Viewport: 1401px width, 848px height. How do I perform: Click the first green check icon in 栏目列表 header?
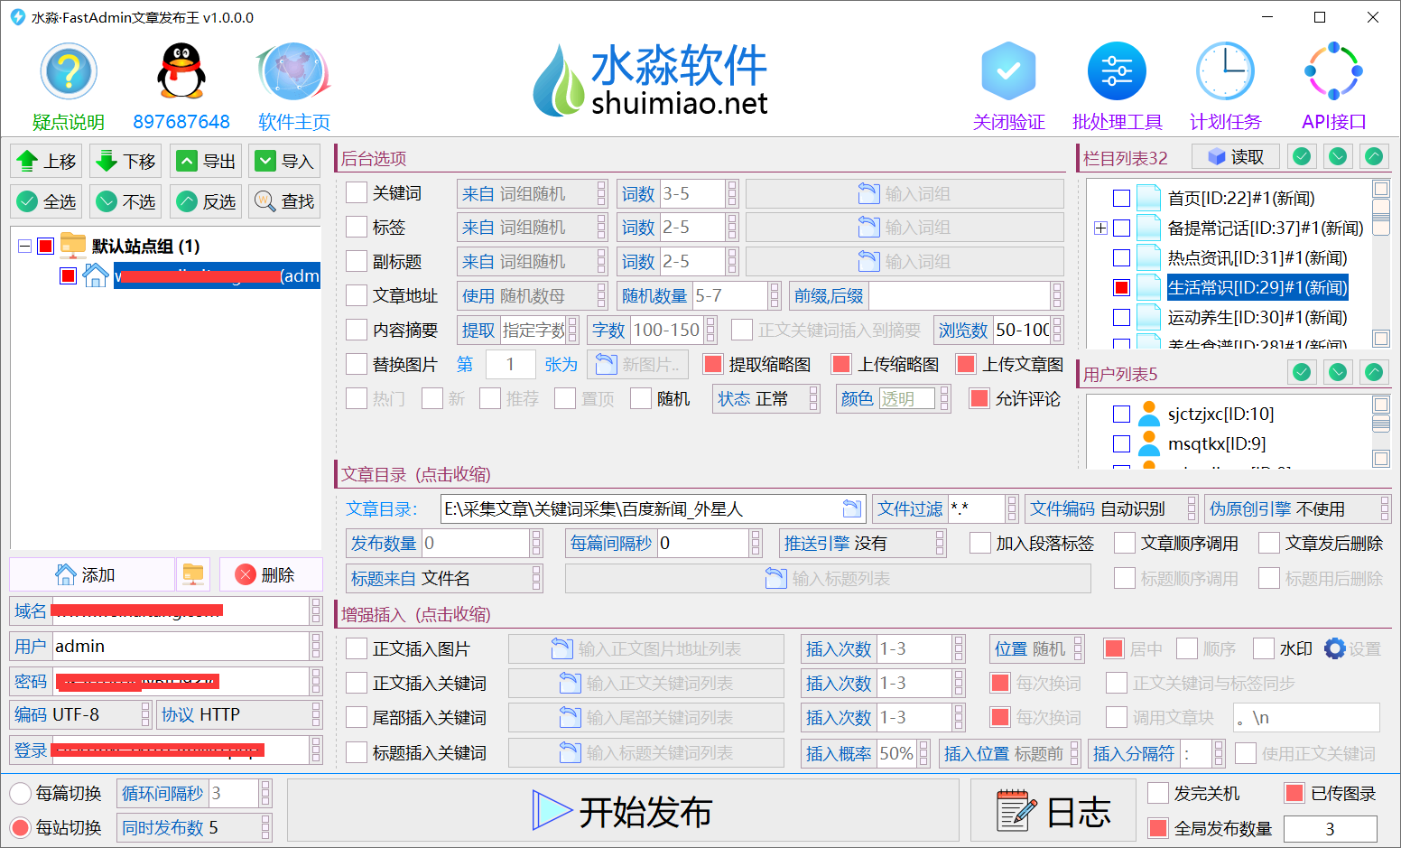pos(1302,157)
